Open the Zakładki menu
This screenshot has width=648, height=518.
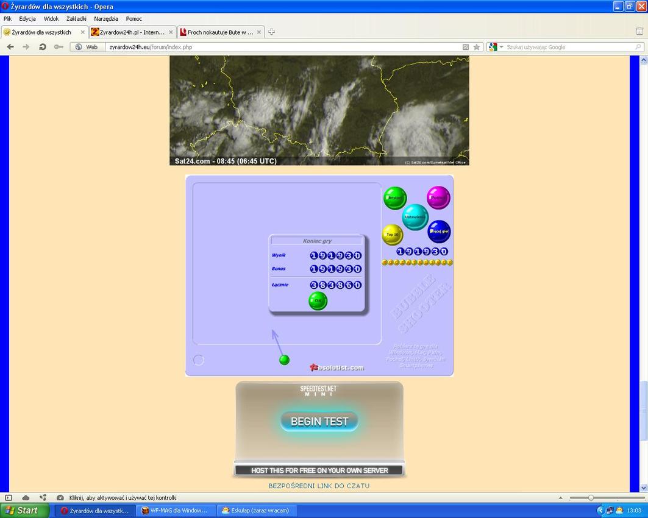coord(76,19)
